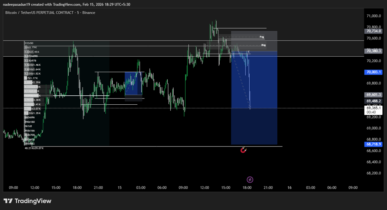
Task: Click the 1.33Kx1.52K volume profile row
Action: [x=32, y=74]
